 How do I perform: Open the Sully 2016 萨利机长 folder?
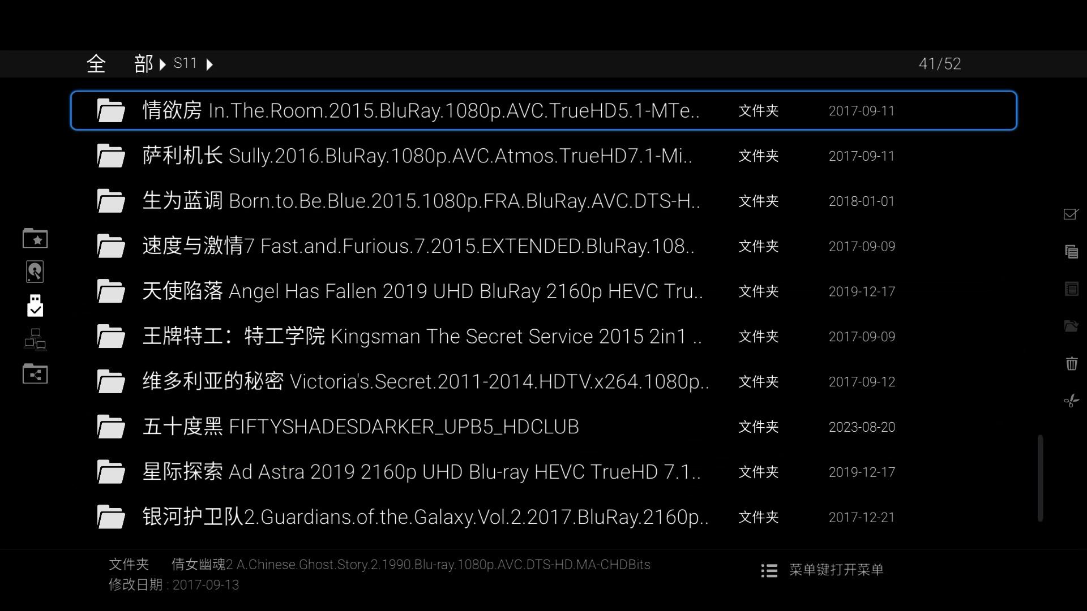(417, 156)
